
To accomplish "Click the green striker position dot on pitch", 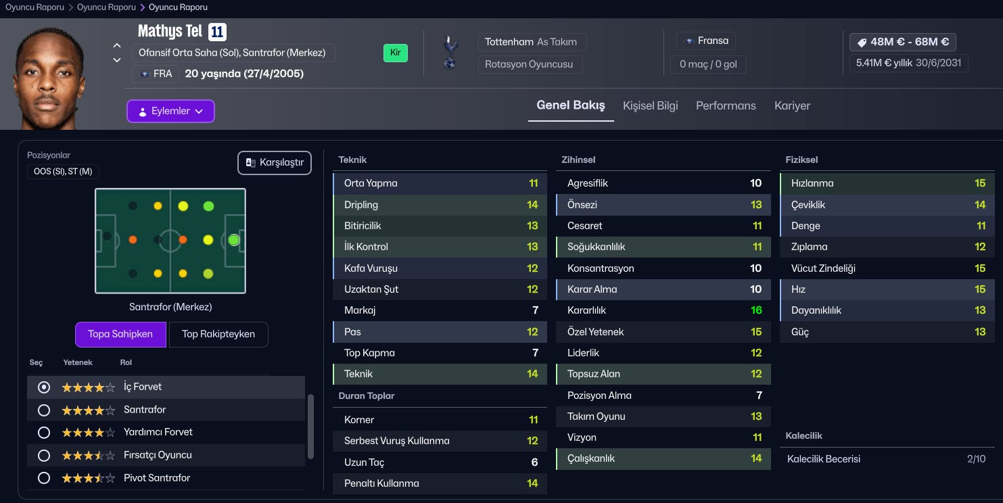I will click(234, 240).
